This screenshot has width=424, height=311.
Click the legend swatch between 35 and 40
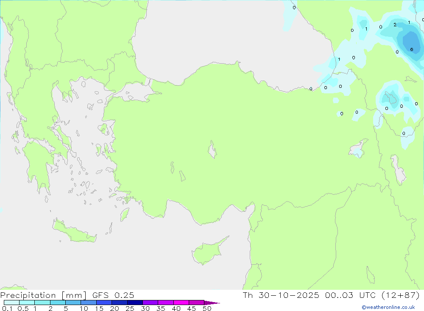point(166,303)
